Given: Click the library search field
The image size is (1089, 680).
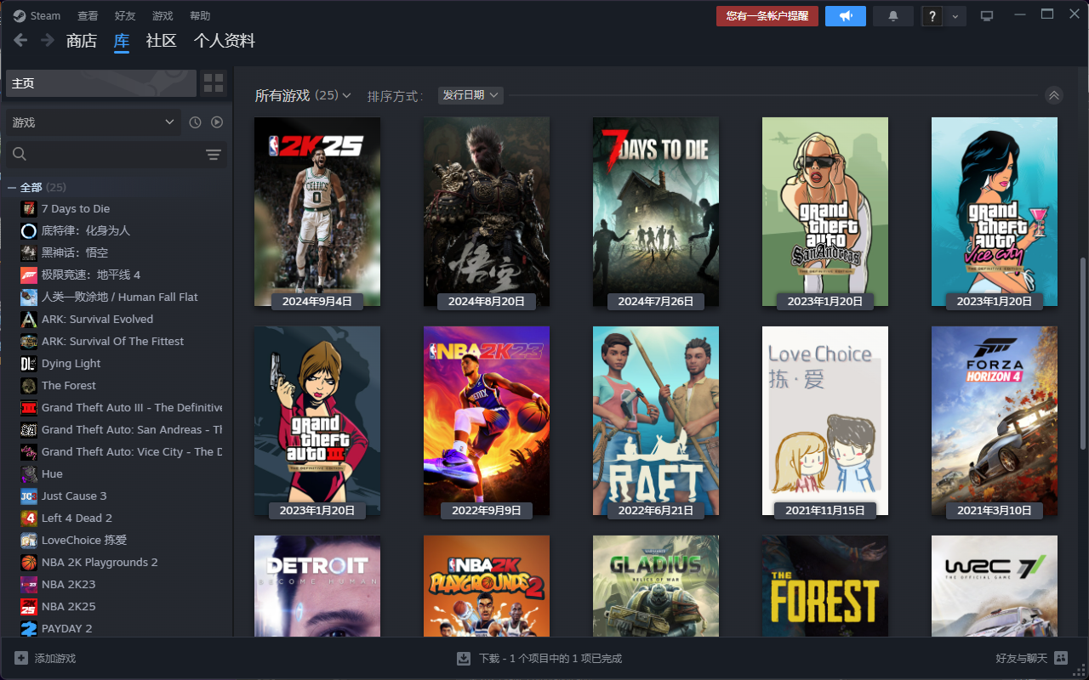Looking at the screenshot, I should 102,154.
